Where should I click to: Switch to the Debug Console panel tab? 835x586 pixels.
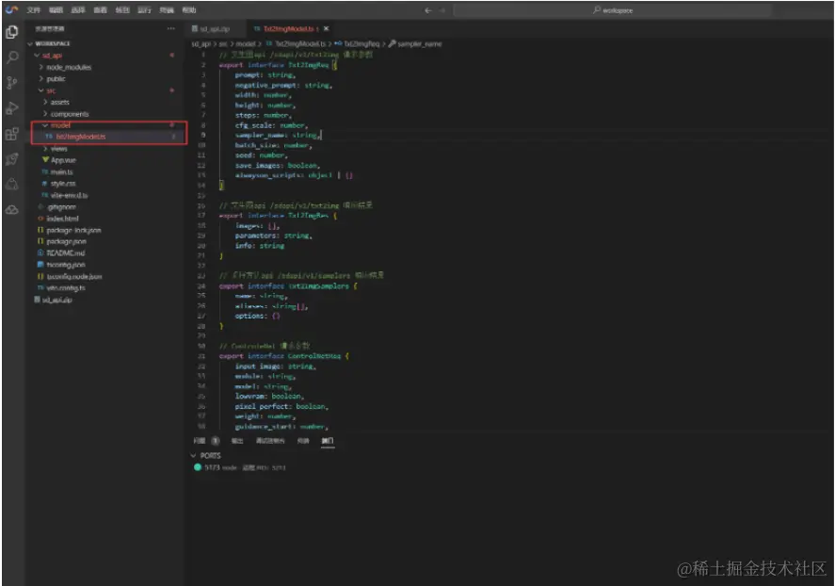(x=270, y=441)
